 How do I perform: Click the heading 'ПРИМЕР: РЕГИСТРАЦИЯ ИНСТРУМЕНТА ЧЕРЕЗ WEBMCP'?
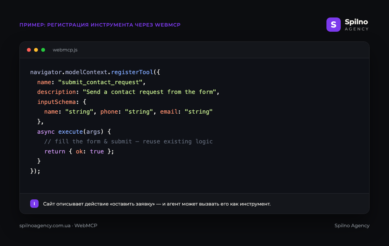100,25
